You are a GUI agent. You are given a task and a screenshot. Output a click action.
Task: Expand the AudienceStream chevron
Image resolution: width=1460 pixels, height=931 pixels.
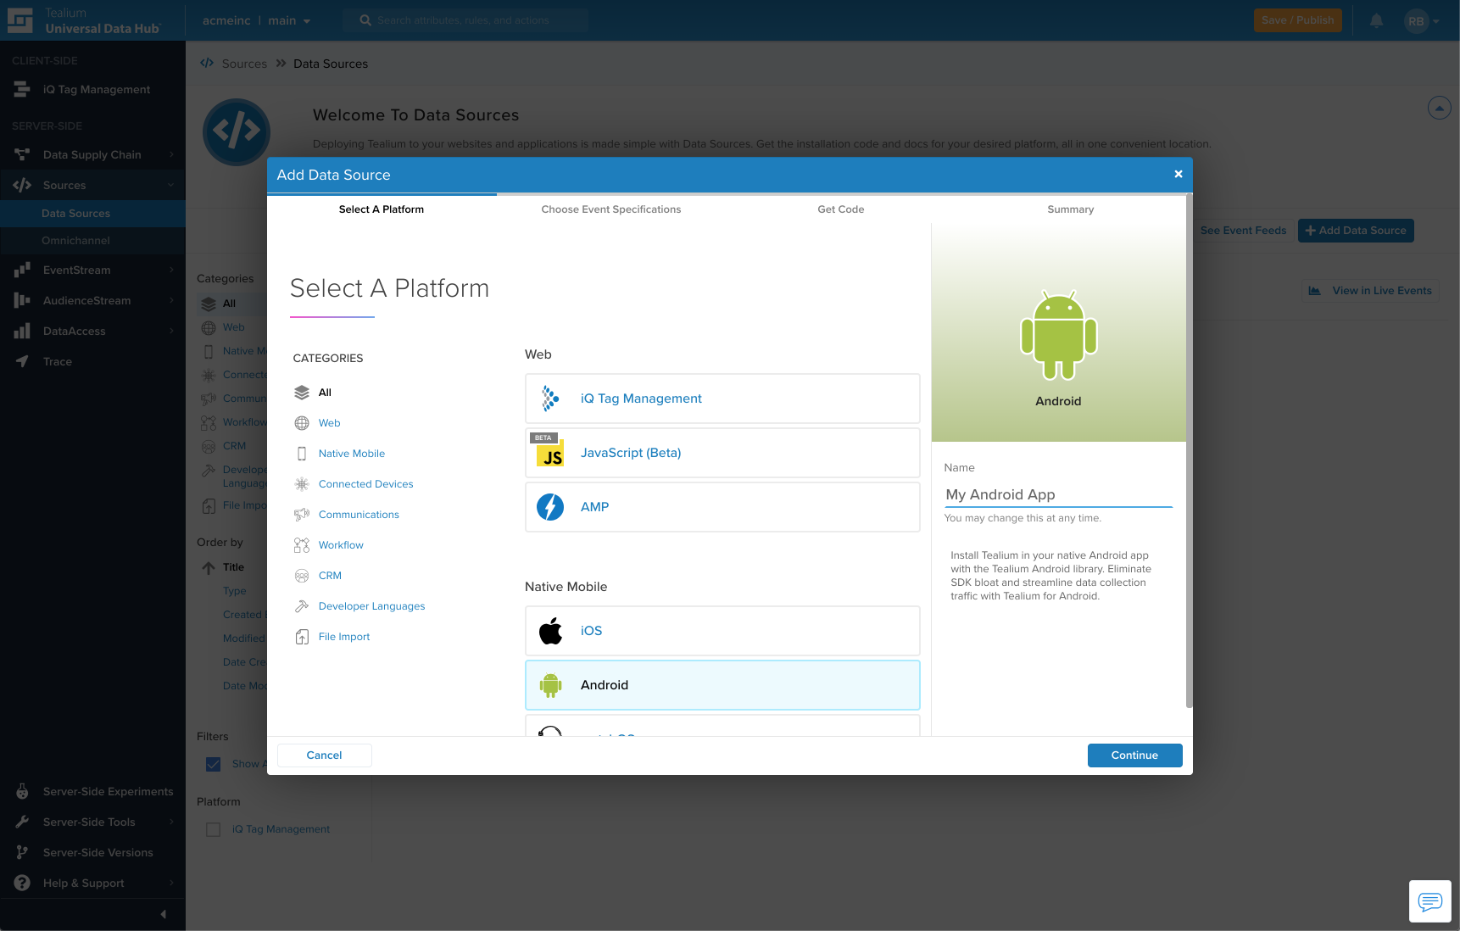pyautogui.click(x=171, y=300)
